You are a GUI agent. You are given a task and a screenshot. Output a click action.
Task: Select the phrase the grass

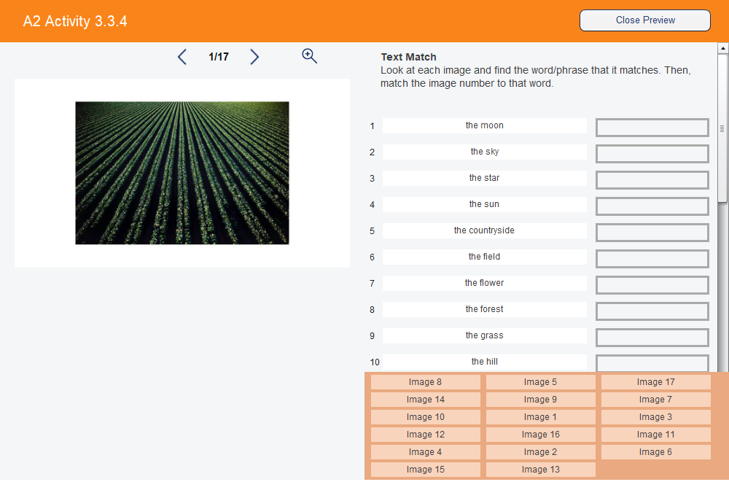pyautogui.click(x=484, y=335)
